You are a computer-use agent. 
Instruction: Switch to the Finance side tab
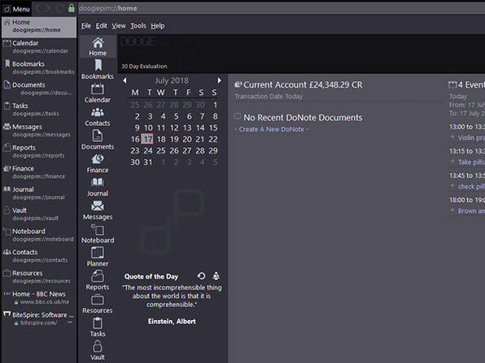point(39,172)
